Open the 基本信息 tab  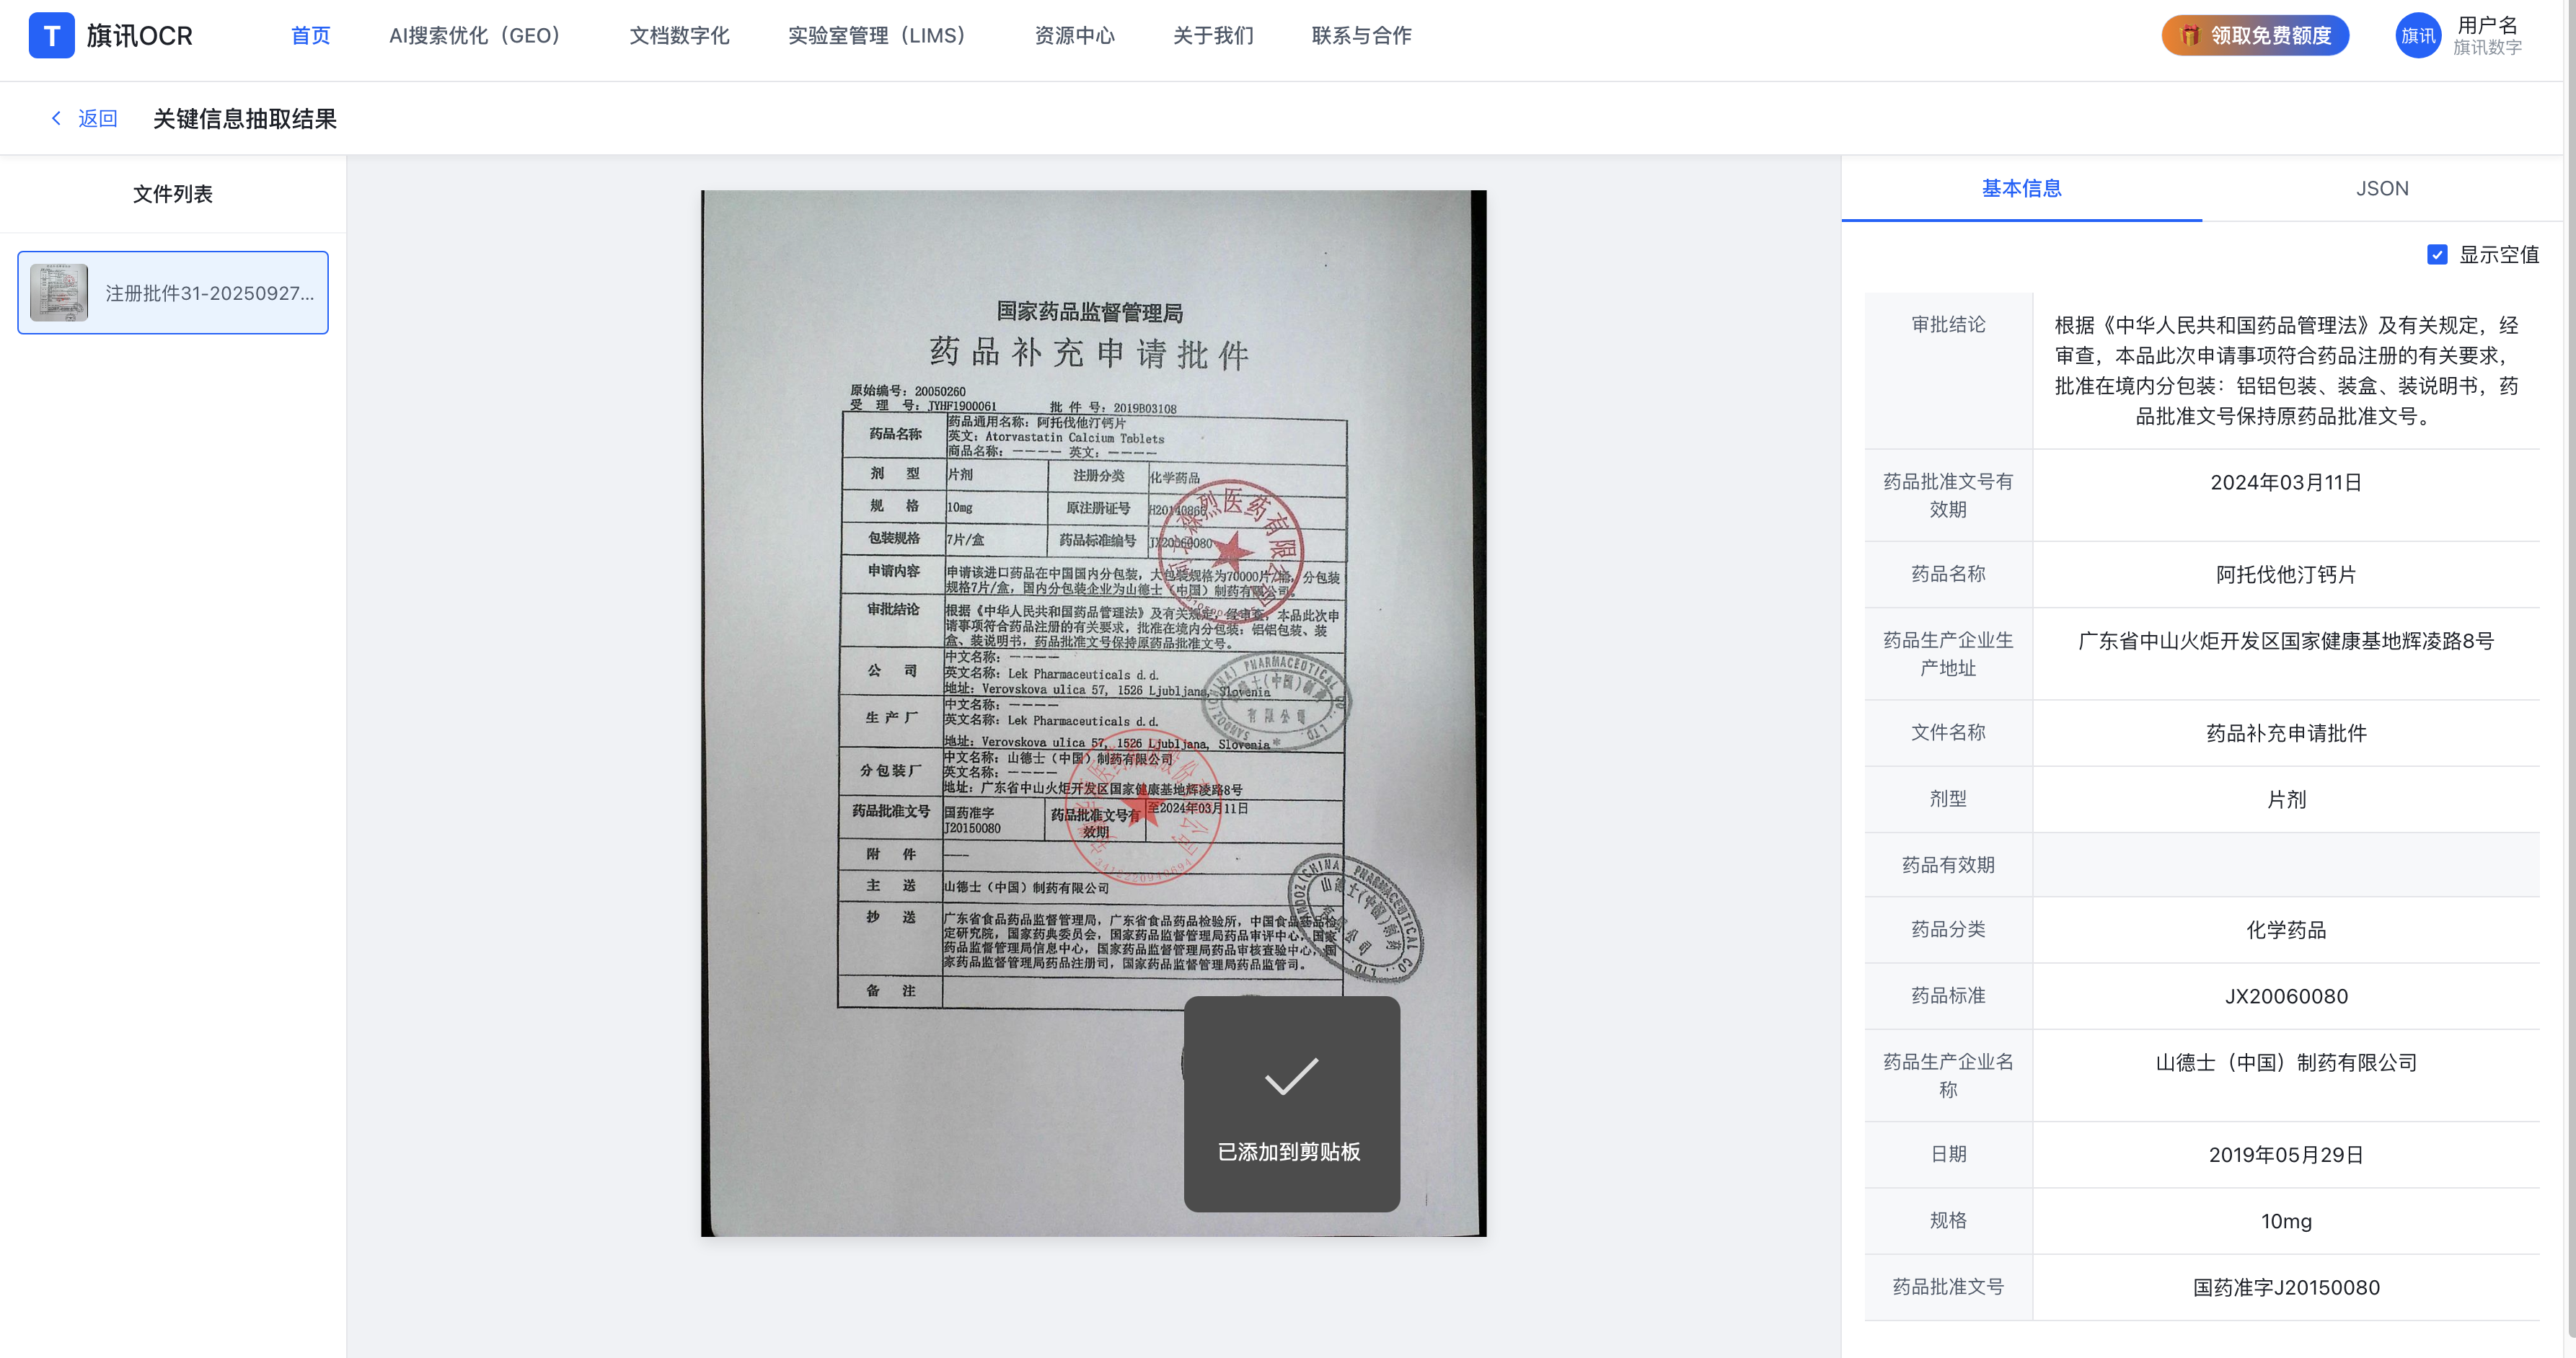click(2021, 189)
